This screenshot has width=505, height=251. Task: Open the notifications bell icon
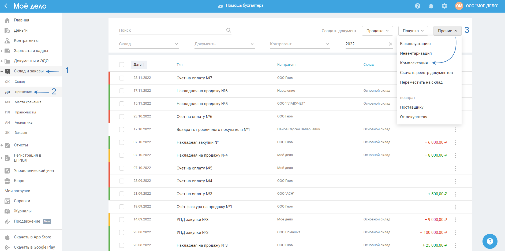point(431,6)
